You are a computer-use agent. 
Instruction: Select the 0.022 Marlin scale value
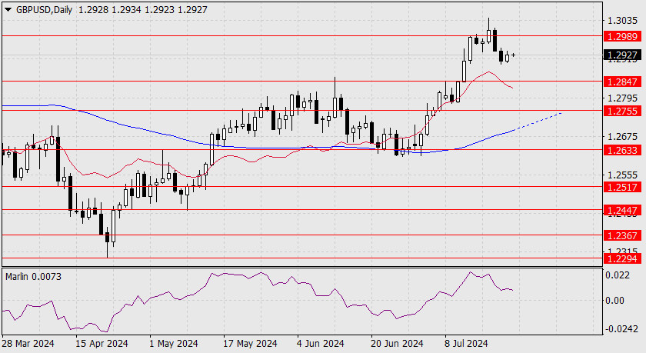pyautogui.click(x=617, y=275)
